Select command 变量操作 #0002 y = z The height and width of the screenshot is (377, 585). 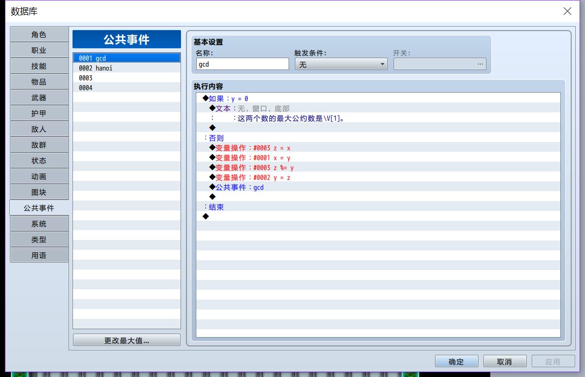tap(378, 177)
